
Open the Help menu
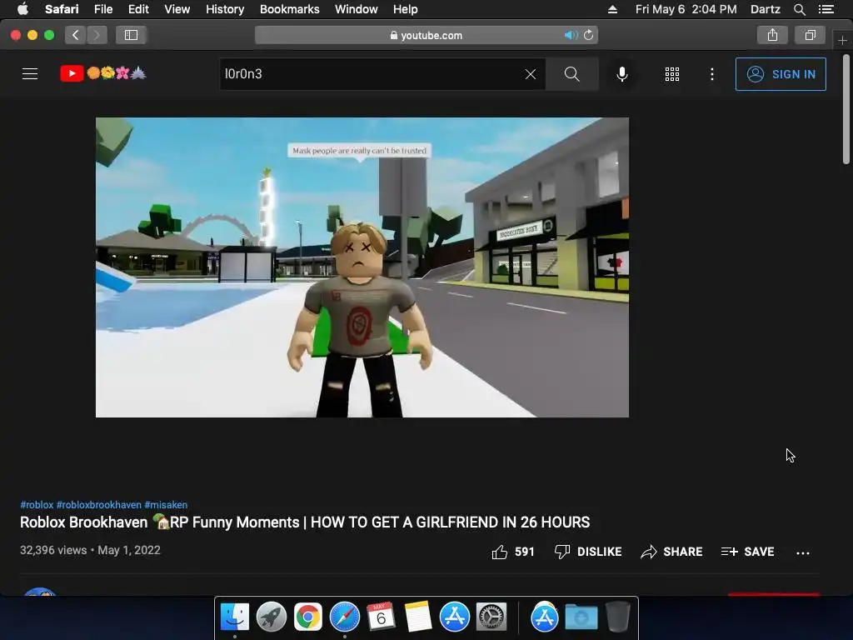[x=406, y=9]
